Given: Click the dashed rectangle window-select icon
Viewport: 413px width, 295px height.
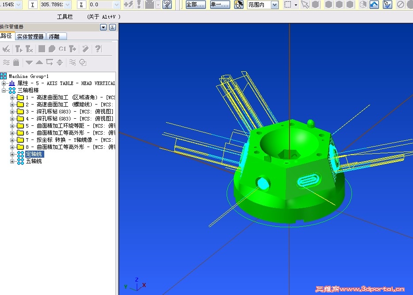Looking at the screenshot, I should click(x=288, y=4).
